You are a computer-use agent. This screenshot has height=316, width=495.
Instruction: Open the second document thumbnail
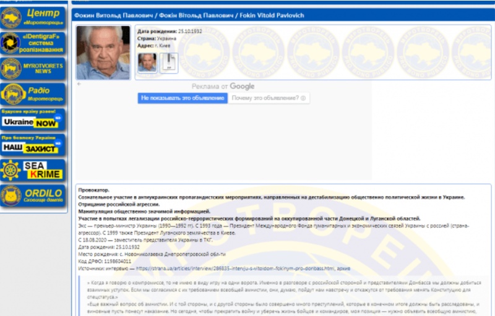tap(169, 62)
